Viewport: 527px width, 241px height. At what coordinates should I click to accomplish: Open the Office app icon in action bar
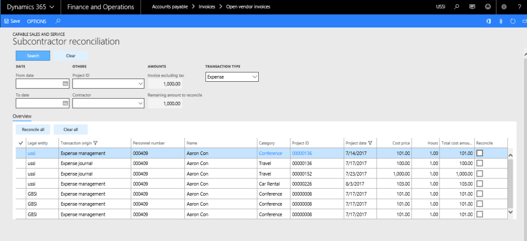point(489,21)
